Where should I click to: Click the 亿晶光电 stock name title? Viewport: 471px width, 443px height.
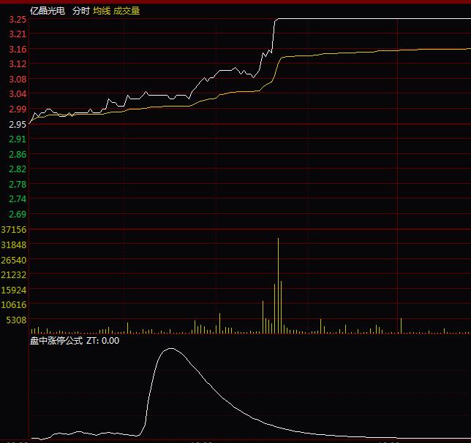48,11
